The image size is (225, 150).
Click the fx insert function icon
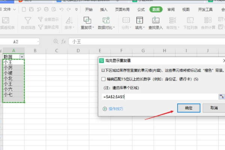[63, 42]
